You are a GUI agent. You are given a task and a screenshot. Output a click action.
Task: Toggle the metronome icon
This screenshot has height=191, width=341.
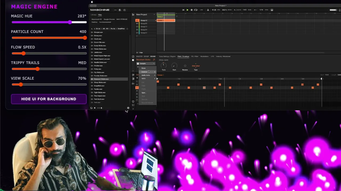click(x=208, y=10)
